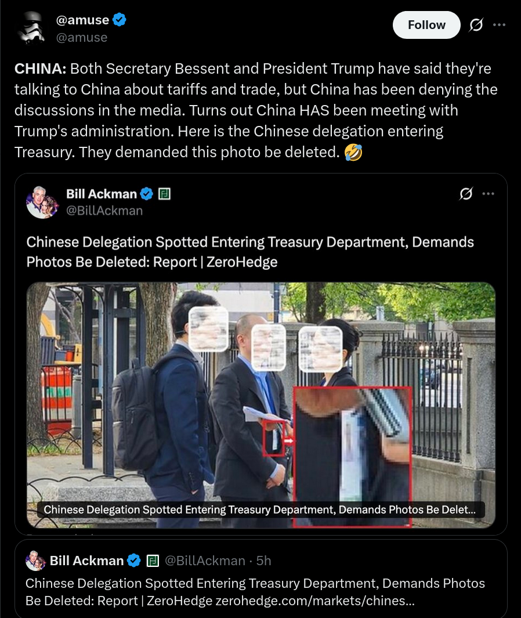Click the @amuse display name at top
Screen dimensions: 521x618
(x=82, y=20)
